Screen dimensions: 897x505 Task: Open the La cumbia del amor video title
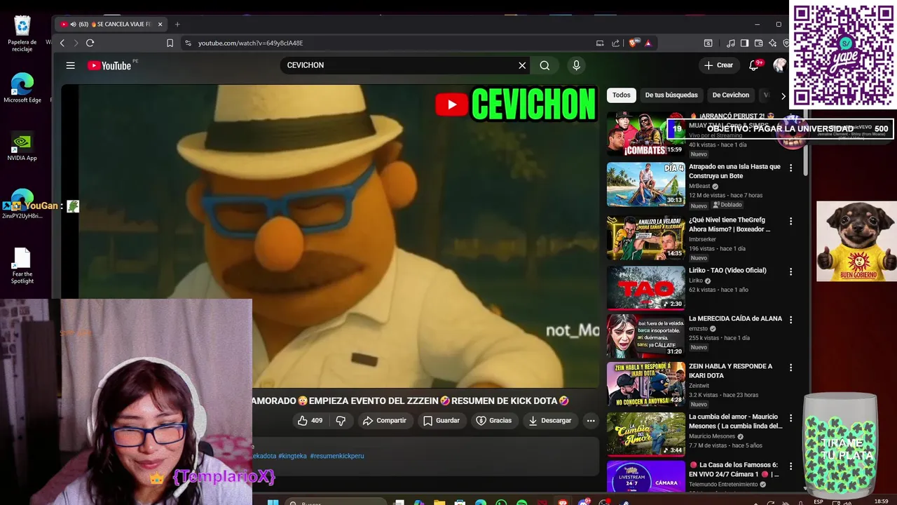pos(735,421)
